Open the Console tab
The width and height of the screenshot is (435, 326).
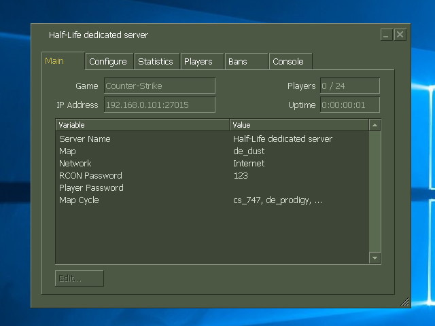tap(291, 61)
